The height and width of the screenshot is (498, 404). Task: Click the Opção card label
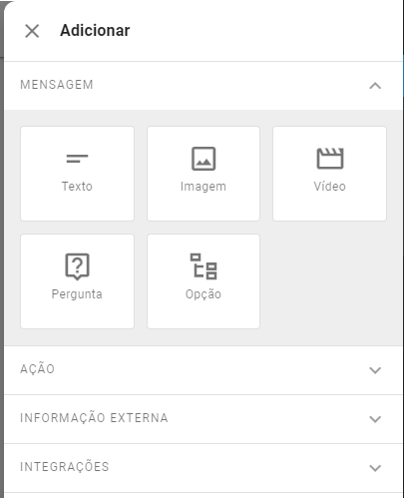(x=203, y=294)
